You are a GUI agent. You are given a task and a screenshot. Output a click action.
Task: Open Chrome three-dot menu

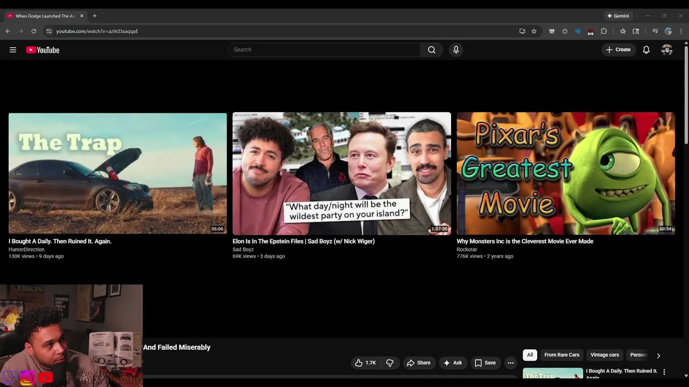(681, 31)
